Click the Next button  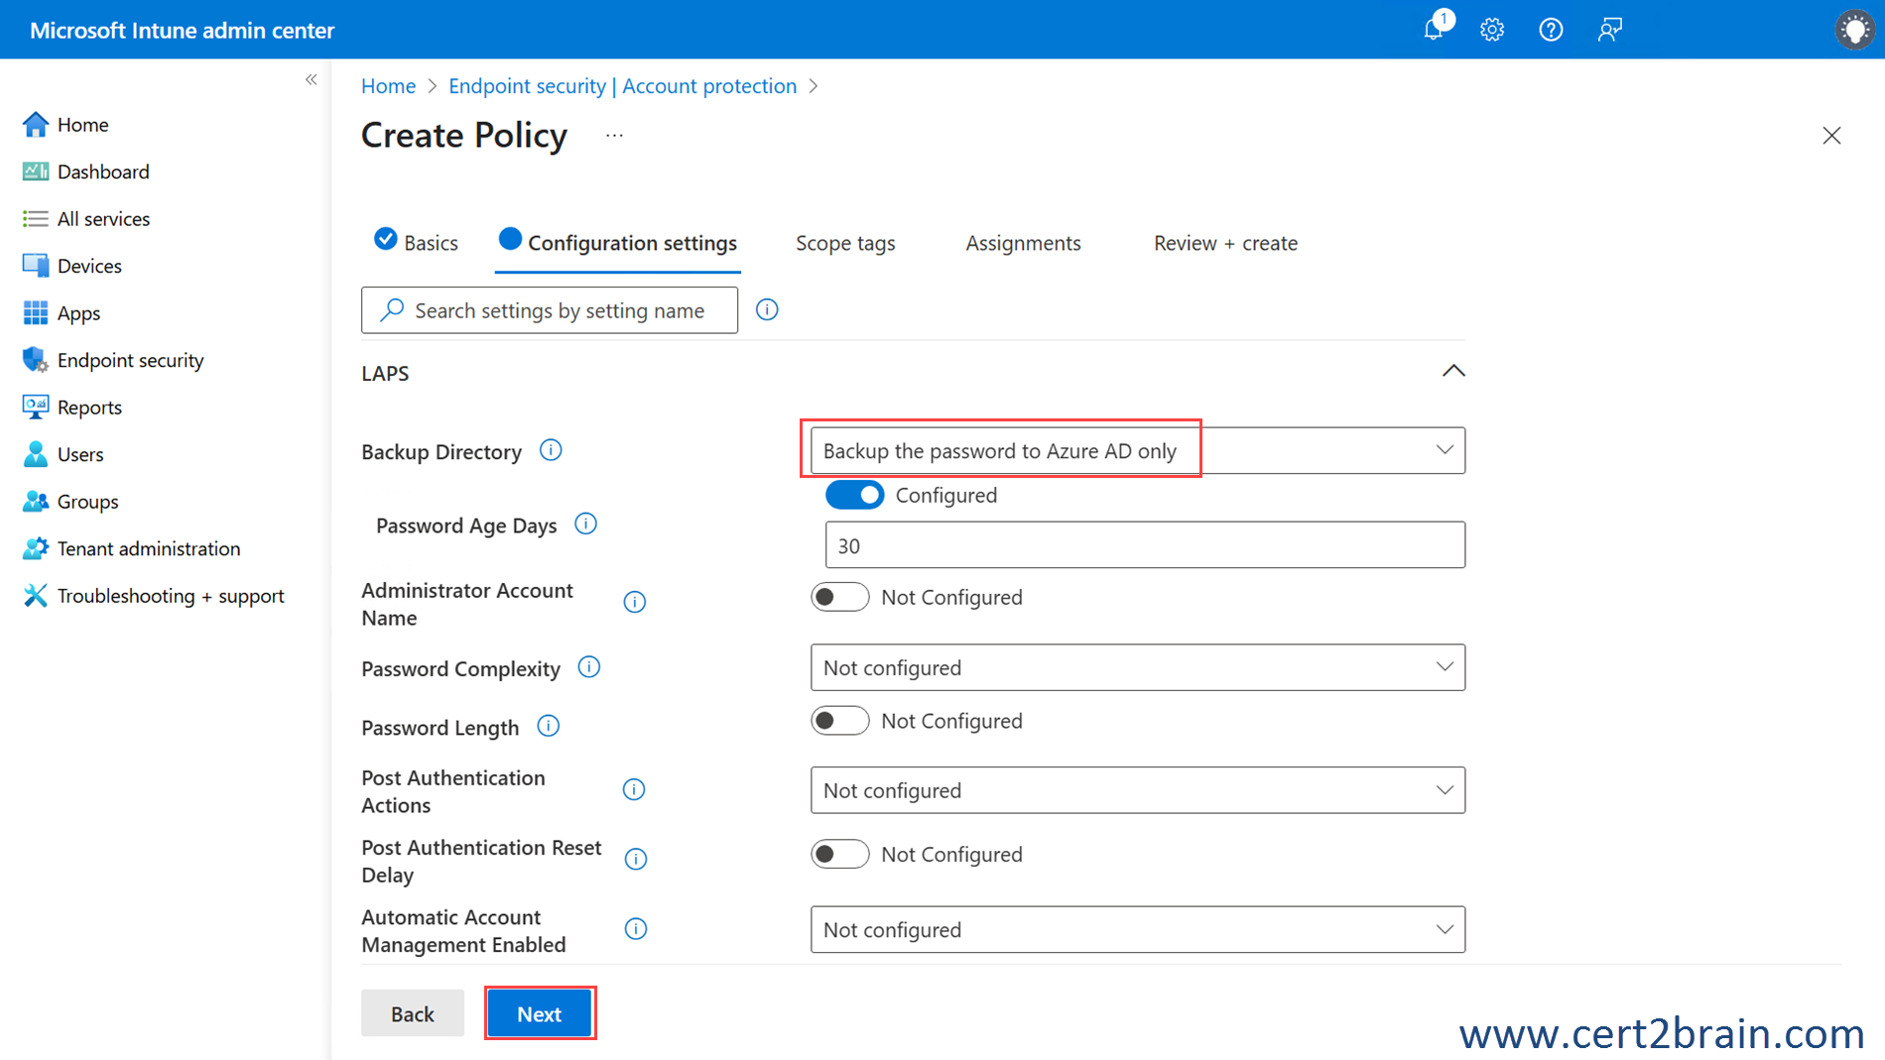[x=539, y=1013]
